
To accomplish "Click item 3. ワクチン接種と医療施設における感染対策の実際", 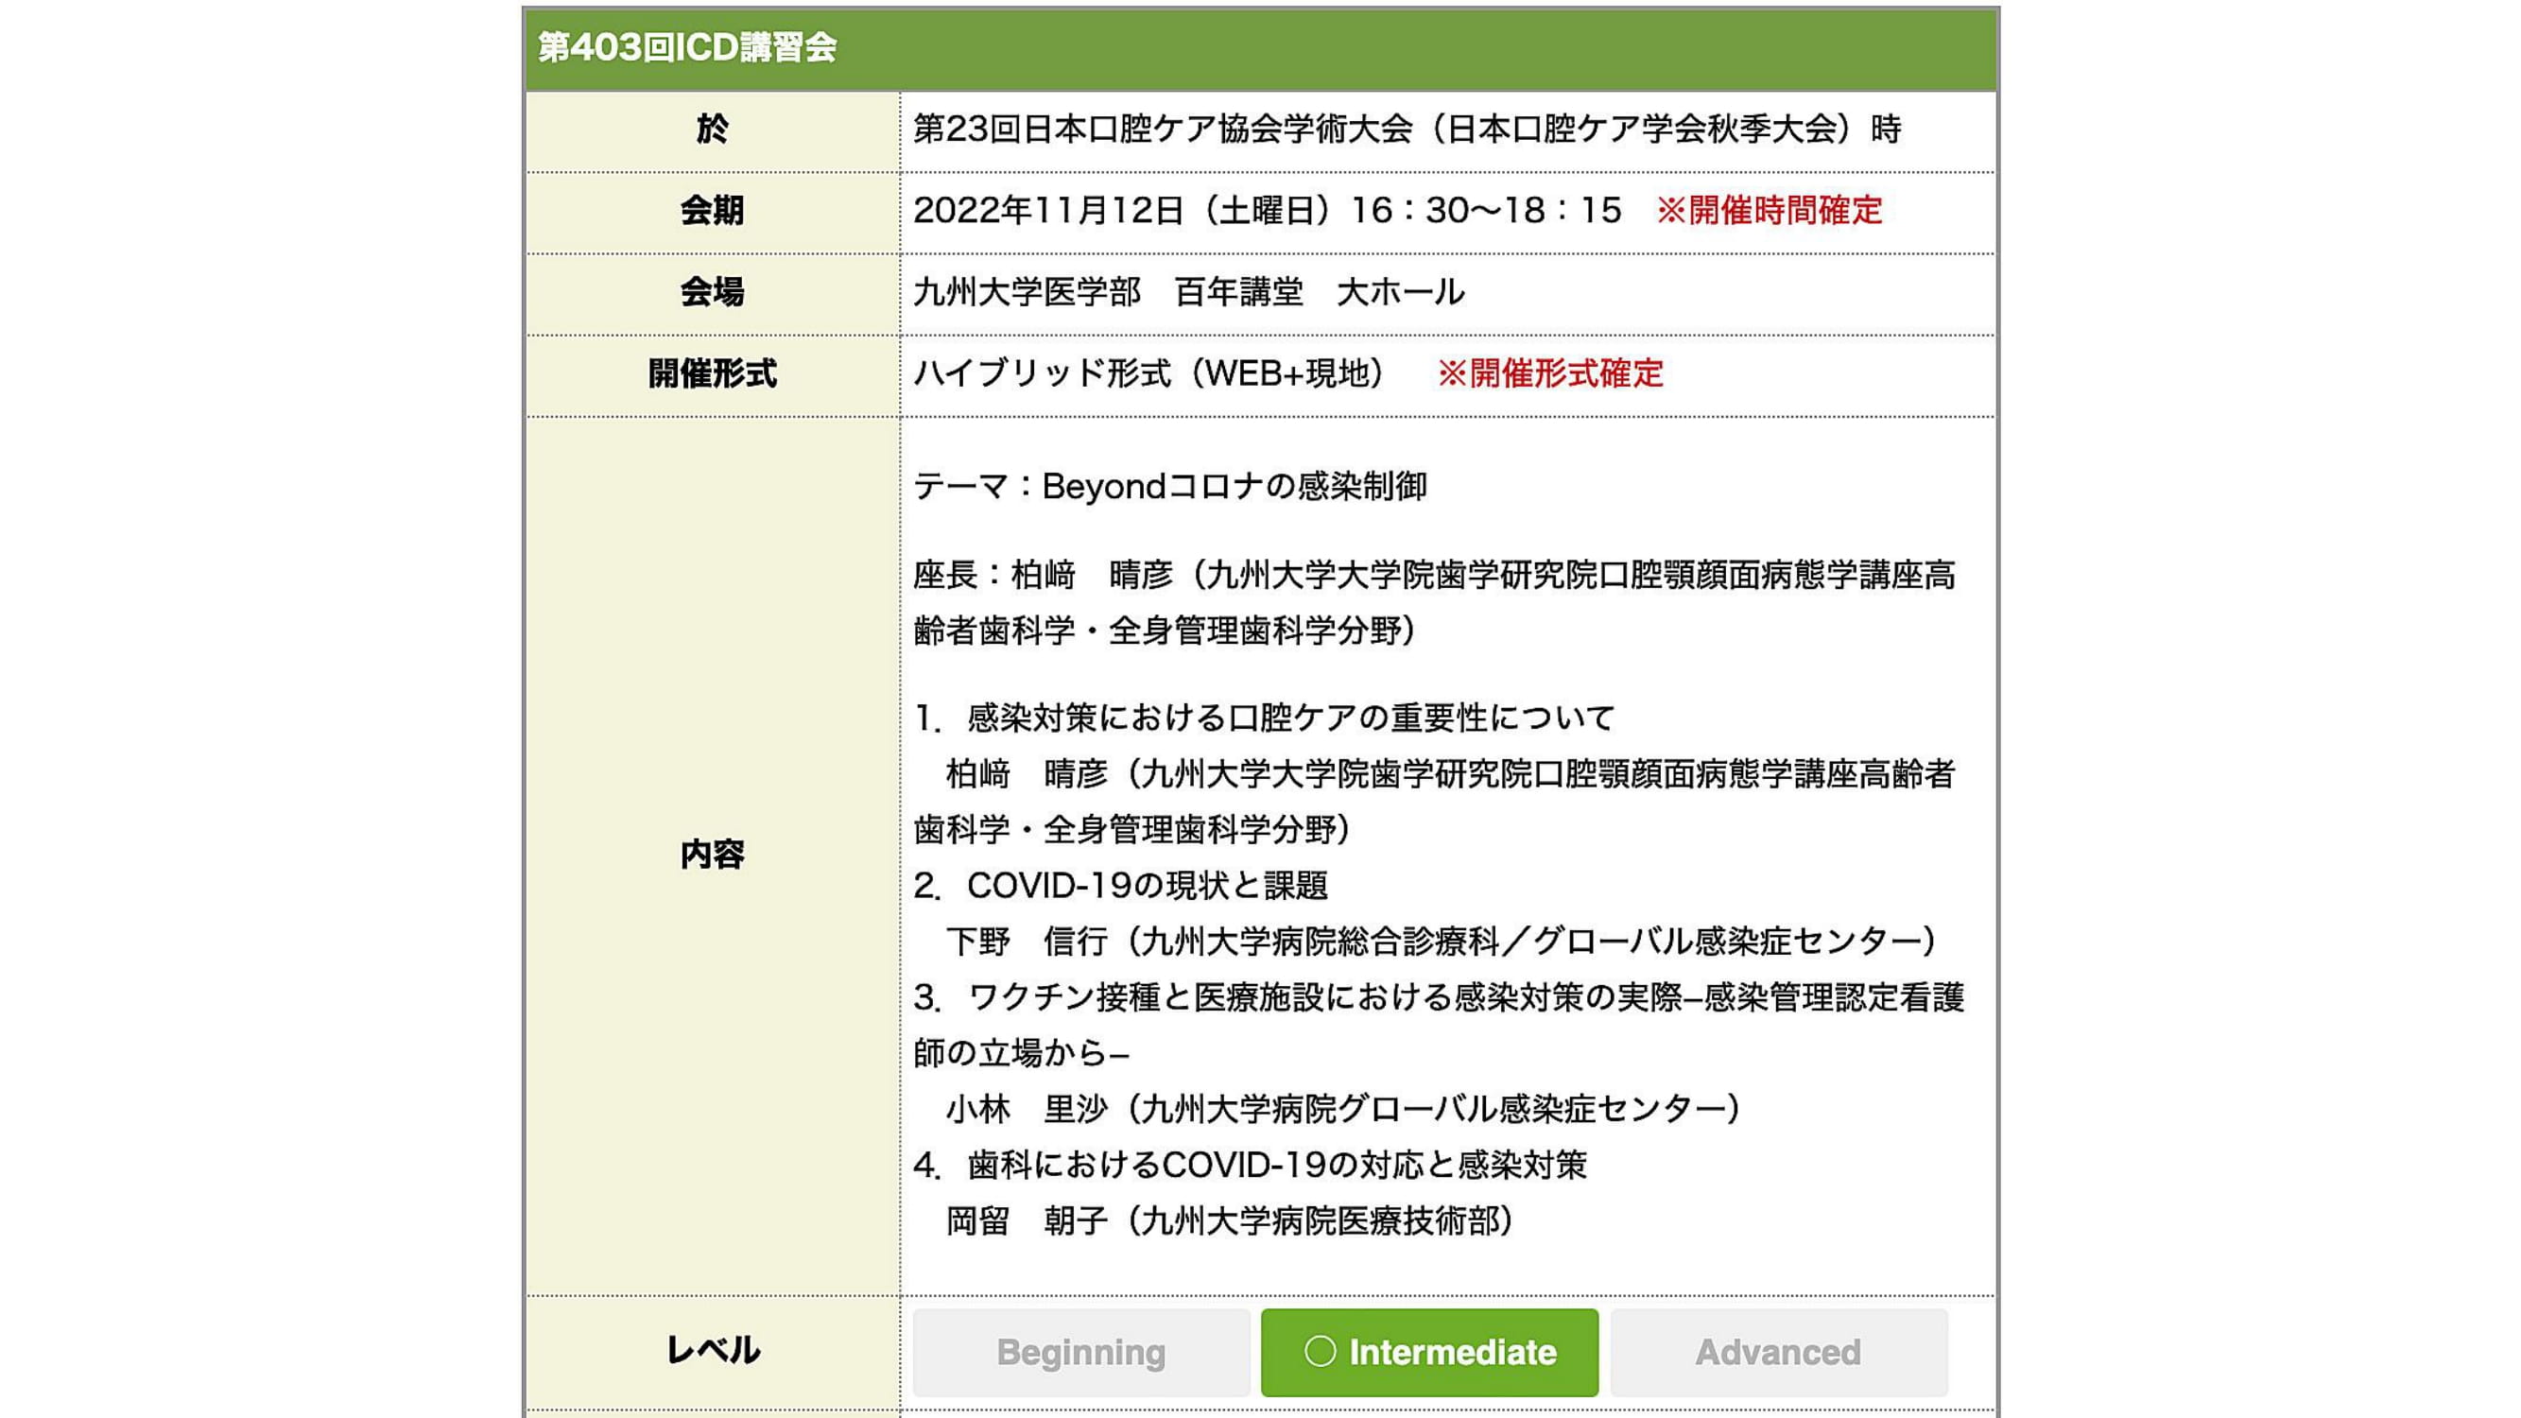I will point(1298,997).
